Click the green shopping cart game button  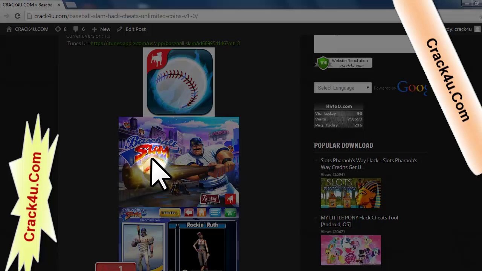[230, 213]
